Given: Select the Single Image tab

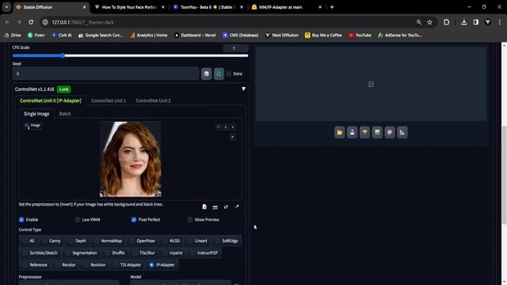Looking at the screenshot, I should [x=36, y=114].
